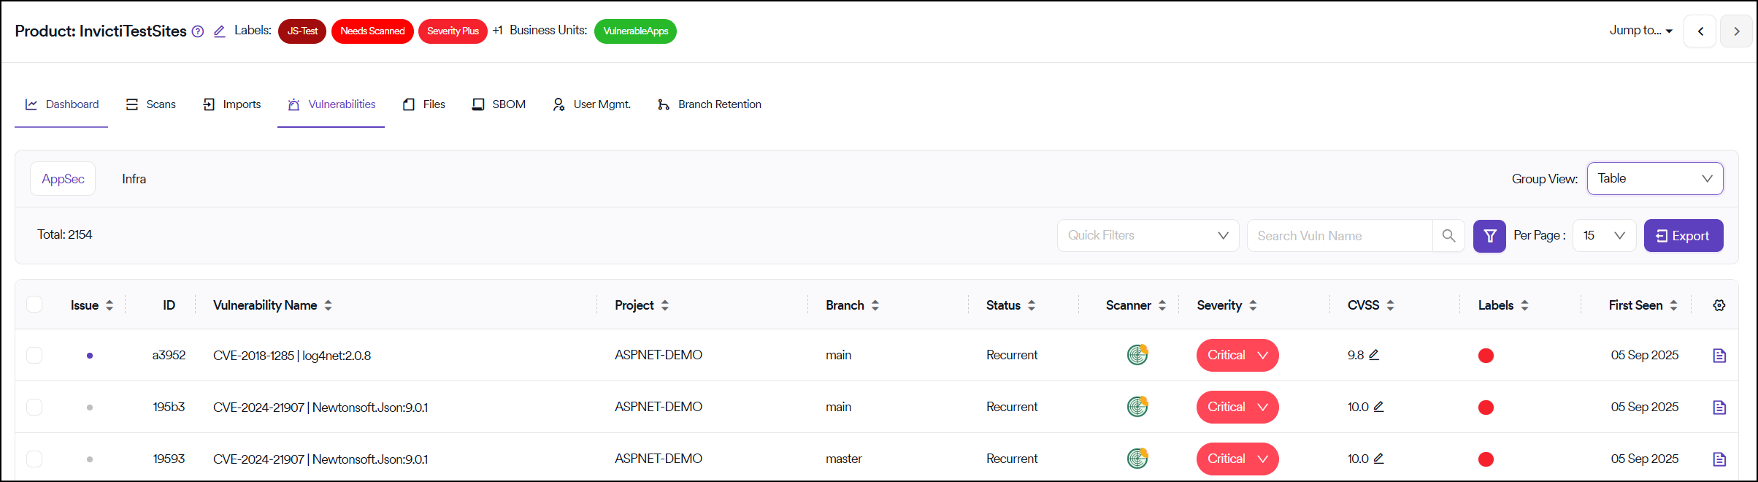Check the box for vulnerability a3952
This screenshot has height=482, width=1758.
pyautogui.click(x=34, y=356)
